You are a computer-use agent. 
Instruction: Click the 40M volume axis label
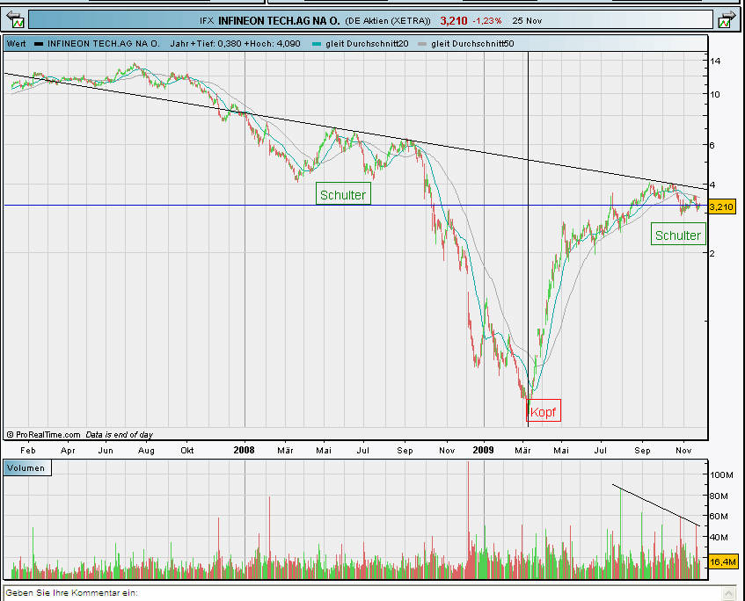click(719, 538)
